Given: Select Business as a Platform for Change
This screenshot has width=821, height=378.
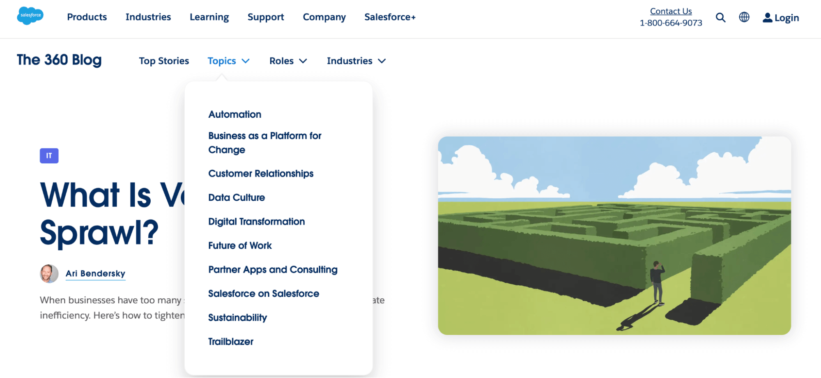Looking at the screenshot, I should 265,143.
